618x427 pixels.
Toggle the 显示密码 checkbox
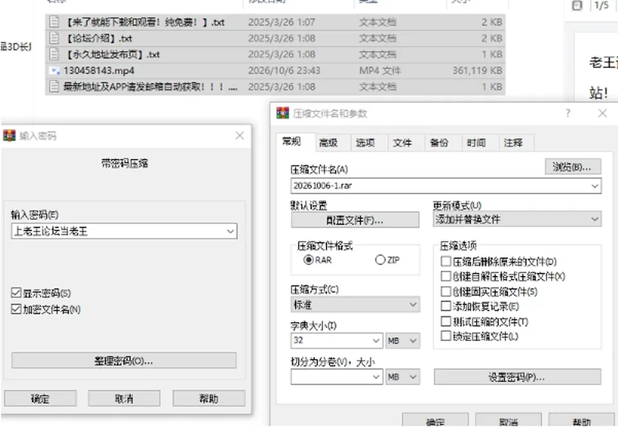pyautogui.click(x=16, y=293)
